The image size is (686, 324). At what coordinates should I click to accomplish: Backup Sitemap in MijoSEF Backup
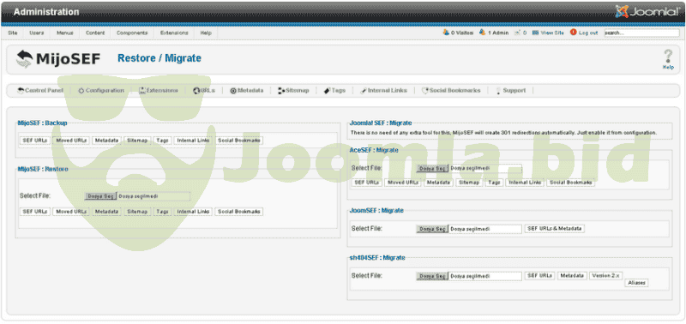tap(137, 141)
